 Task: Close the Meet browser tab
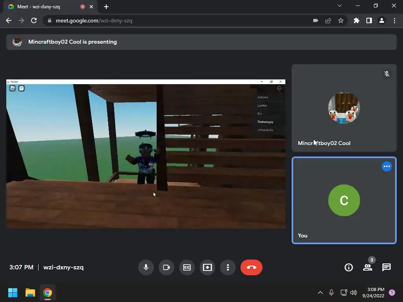pyautogui.click(x=91, y=7)
